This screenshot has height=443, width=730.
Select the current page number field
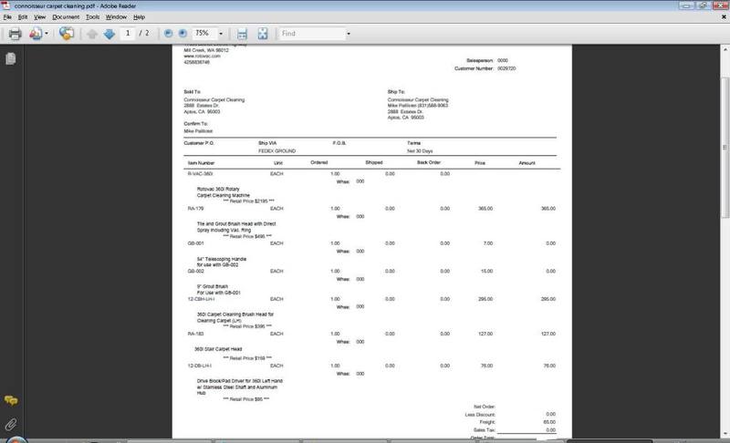click(x=128, y=33)
